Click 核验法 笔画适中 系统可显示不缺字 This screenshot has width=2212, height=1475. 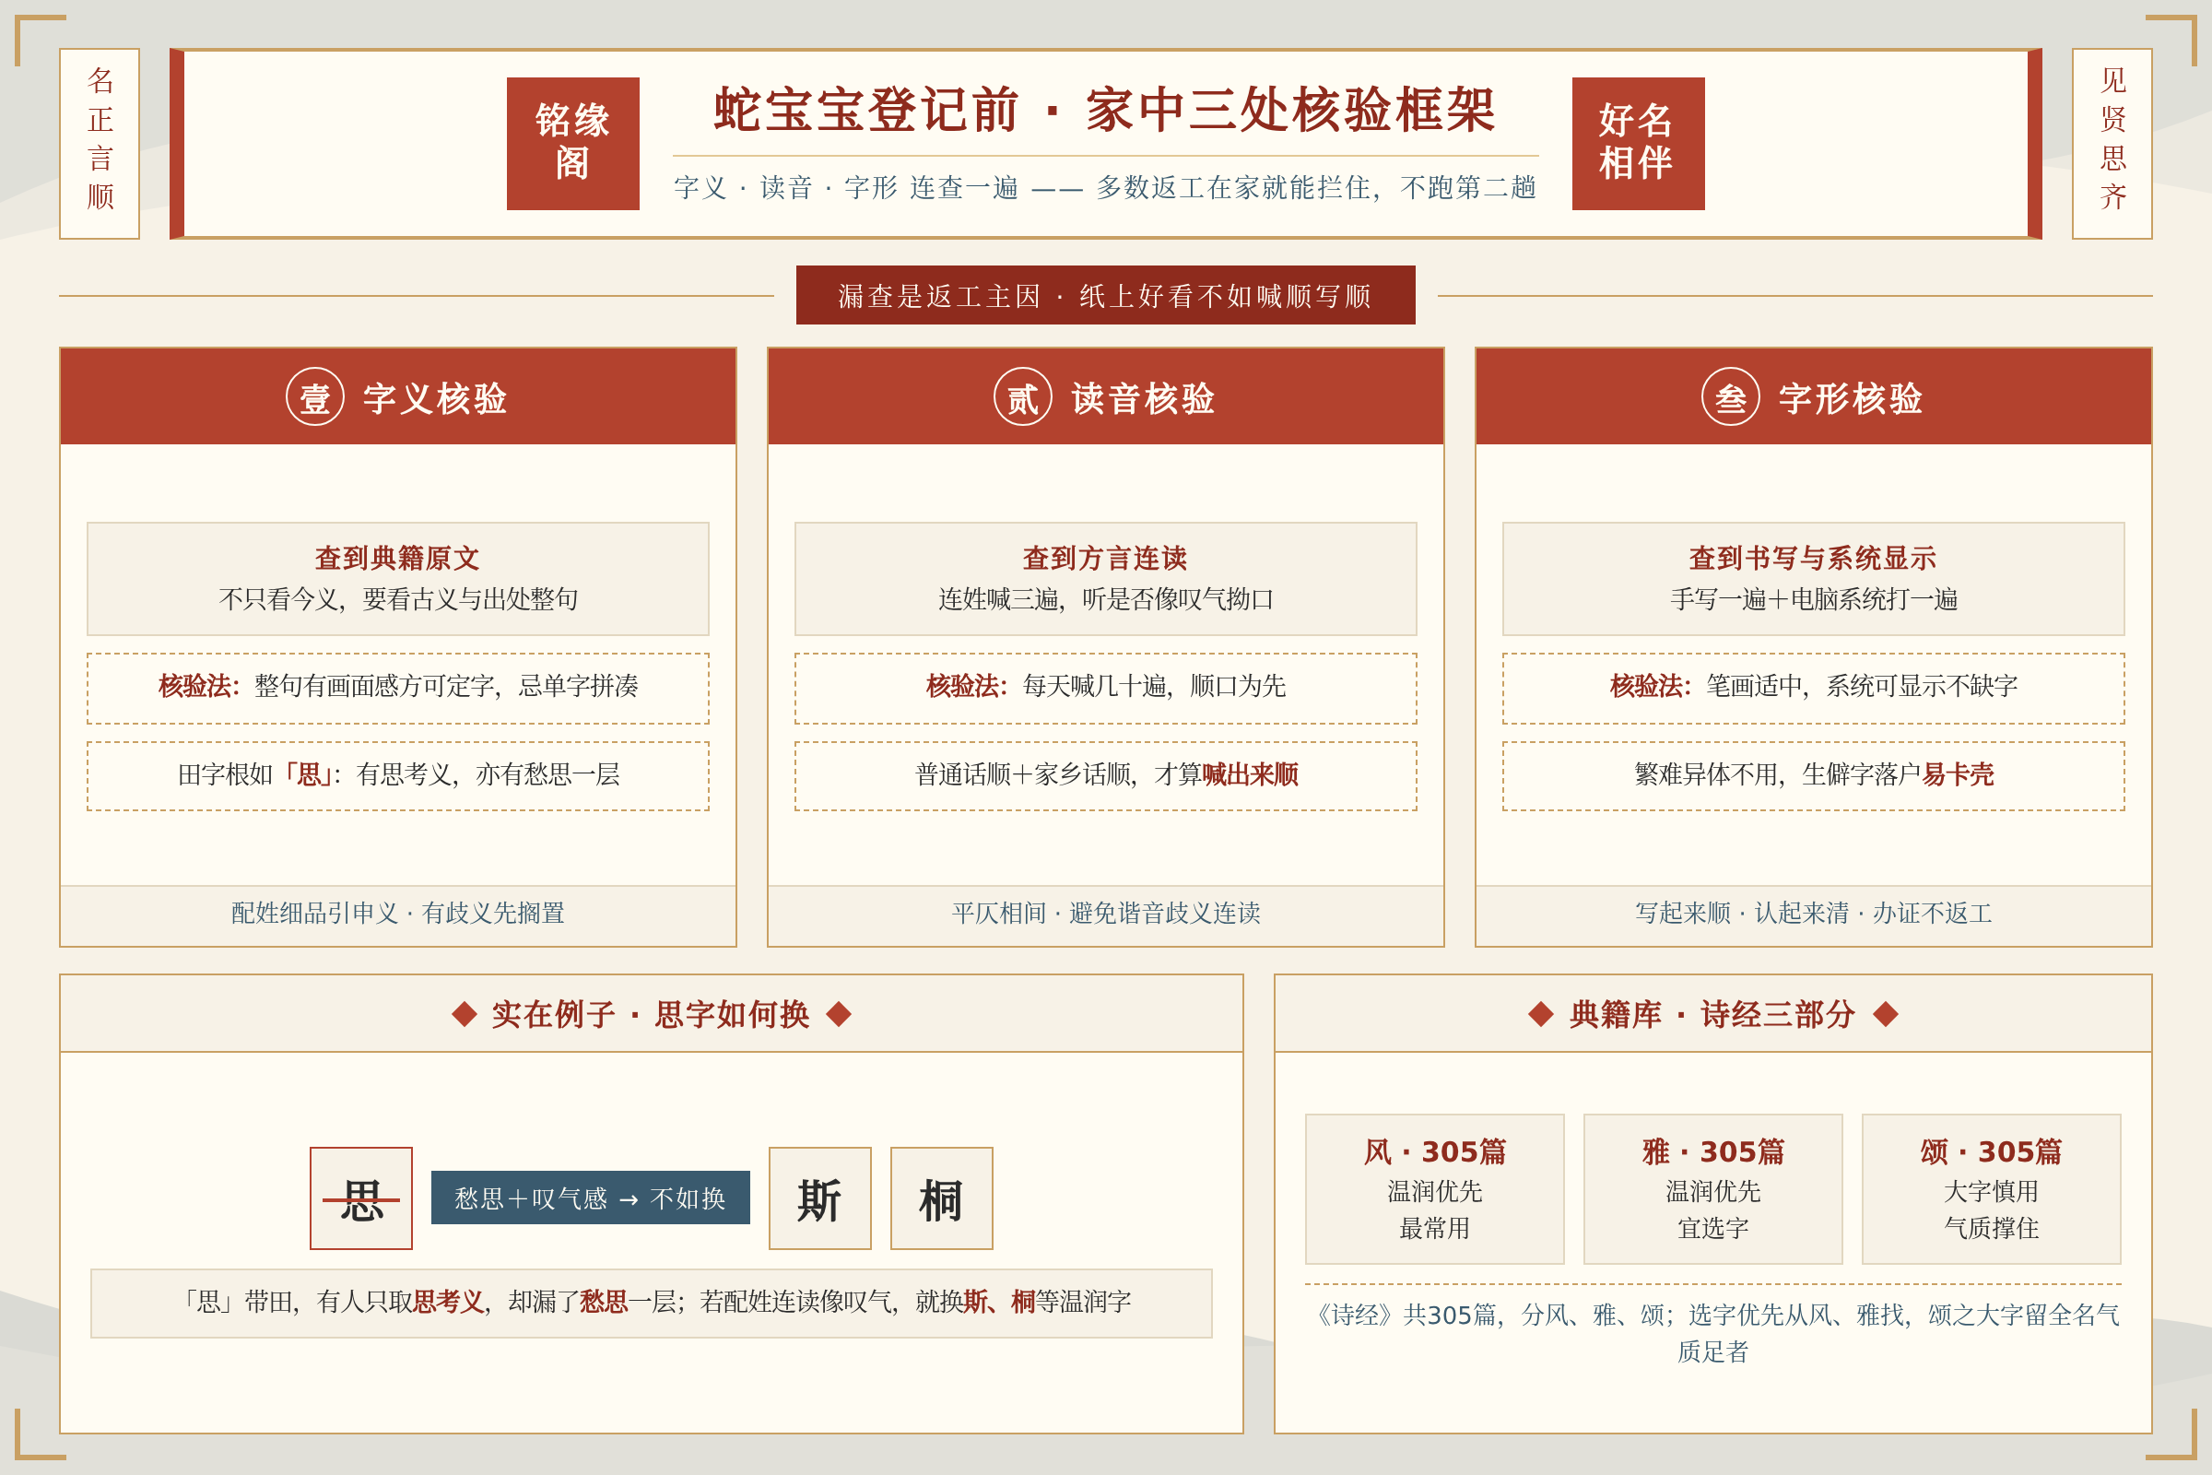[1813, 688]
